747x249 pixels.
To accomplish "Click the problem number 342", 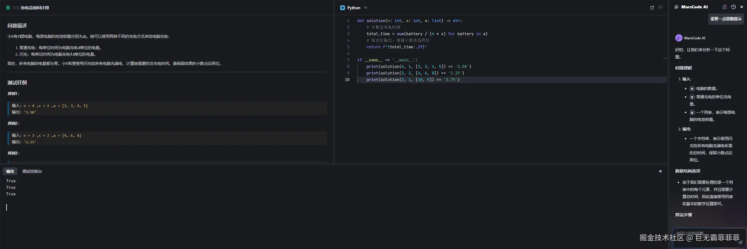I will 16,8.
